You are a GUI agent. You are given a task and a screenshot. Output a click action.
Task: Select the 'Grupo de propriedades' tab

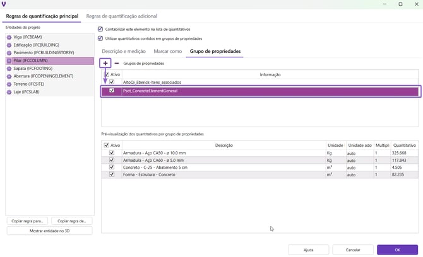pos(215,51)
